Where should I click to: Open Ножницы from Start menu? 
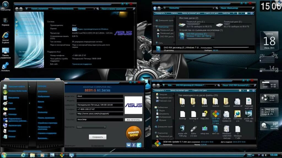[x=10, y=114]
